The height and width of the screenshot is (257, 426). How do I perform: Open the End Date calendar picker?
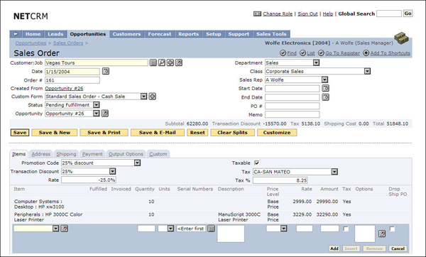tap(325, 97)
